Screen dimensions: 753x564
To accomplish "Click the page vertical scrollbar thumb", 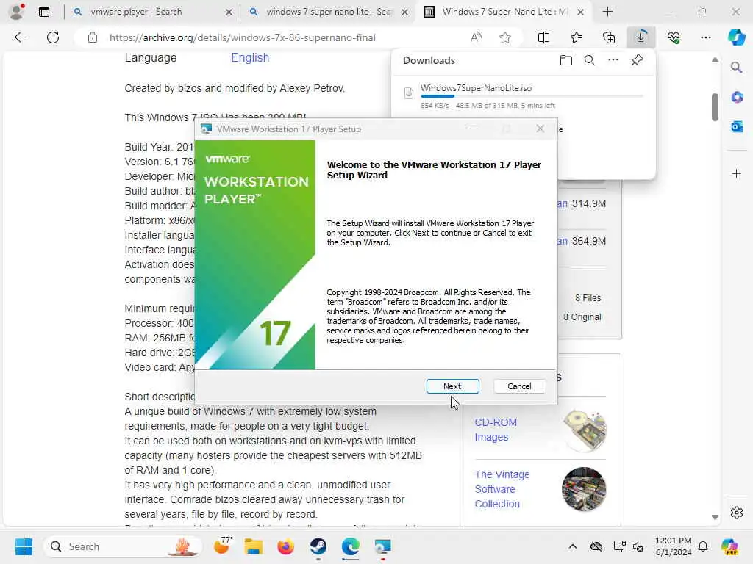I will click(715, 107).
